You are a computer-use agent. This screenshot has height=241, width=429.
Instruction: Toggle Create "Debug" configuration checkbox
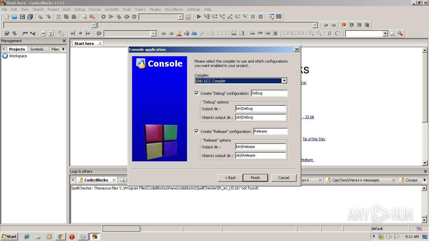197,93
